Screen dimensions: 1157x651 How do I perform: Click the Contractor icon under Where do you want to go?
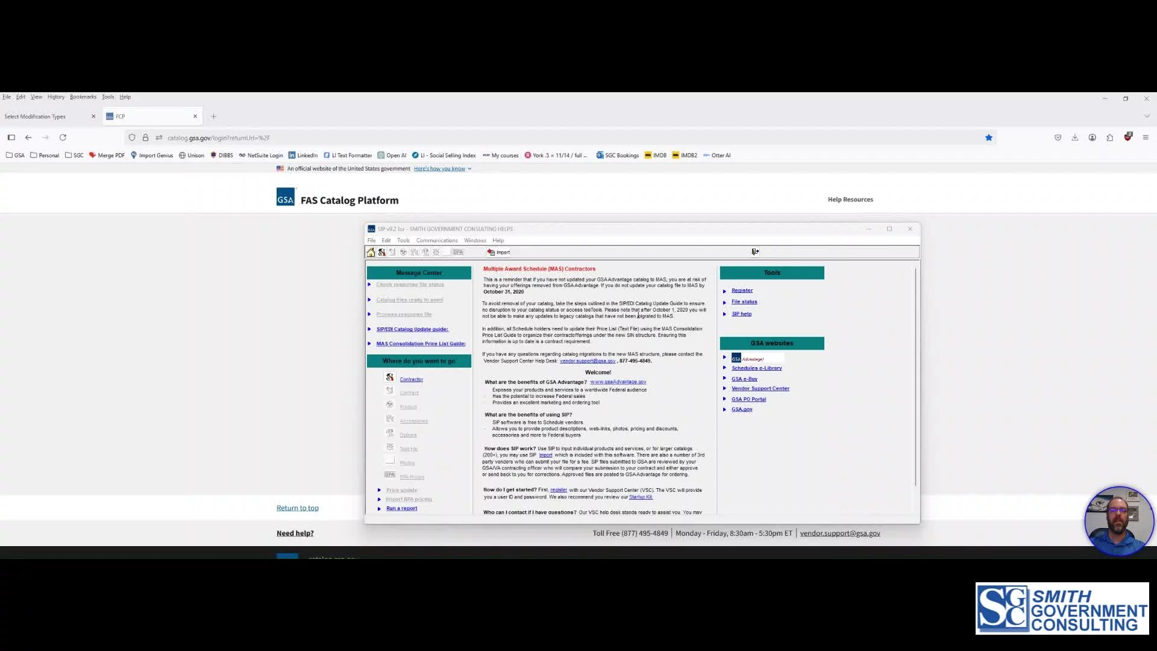(x=390, y=377)
